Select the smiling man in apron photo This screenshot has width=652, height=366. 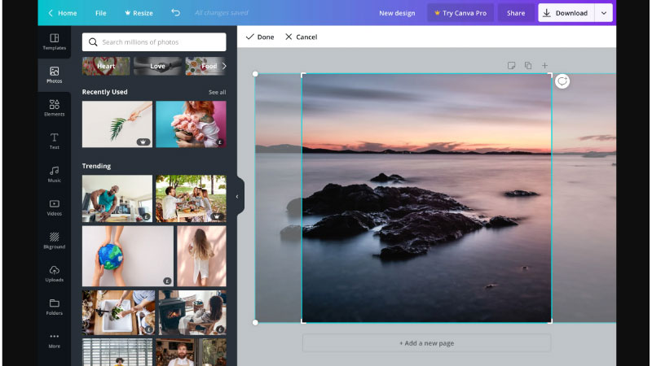click(x=191, y=352)
